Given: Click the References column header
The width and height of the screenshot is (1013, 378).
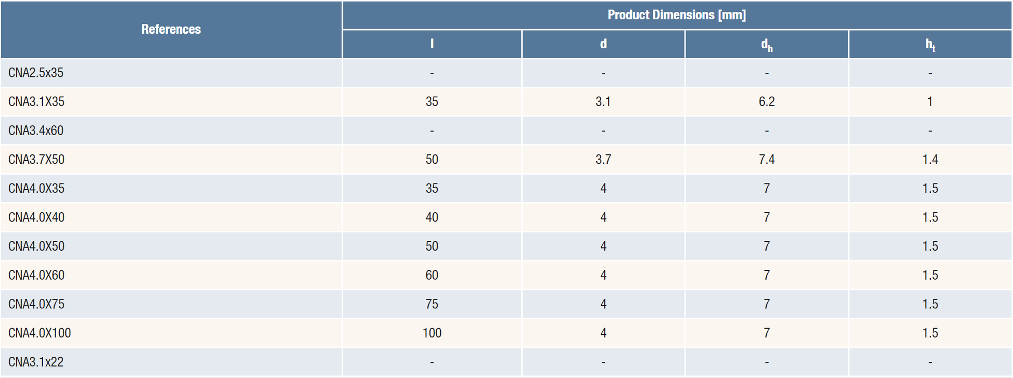Looking at the screenshot, I should (x=171, y=30).
